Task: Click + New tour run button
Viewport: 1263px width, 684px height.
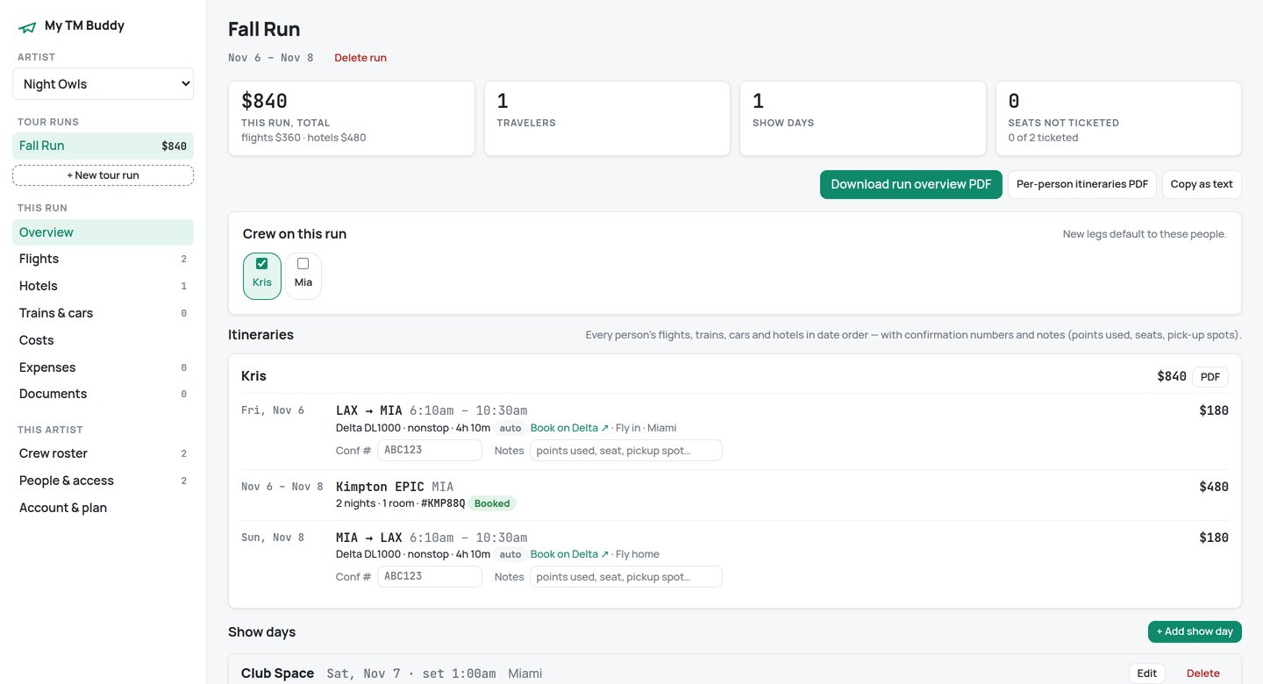Action: (103, 175)
